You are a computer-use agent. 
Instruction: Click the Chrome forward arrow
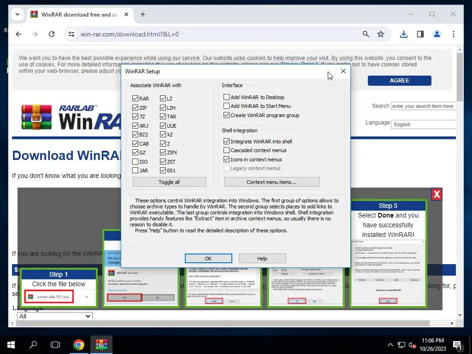tap(35, 34)
